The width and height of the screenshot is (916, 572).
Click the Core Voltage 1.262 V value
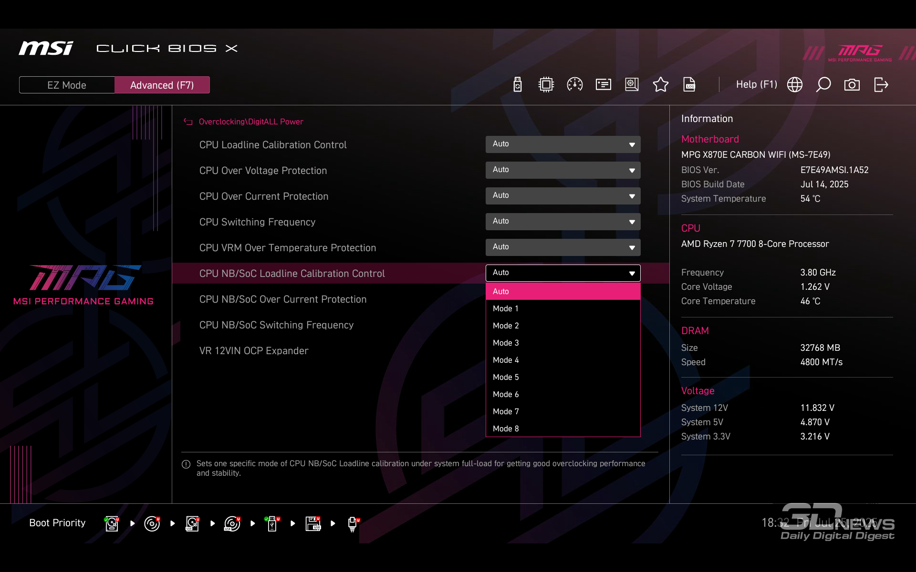pyautogui.click(x=815, y=287)
